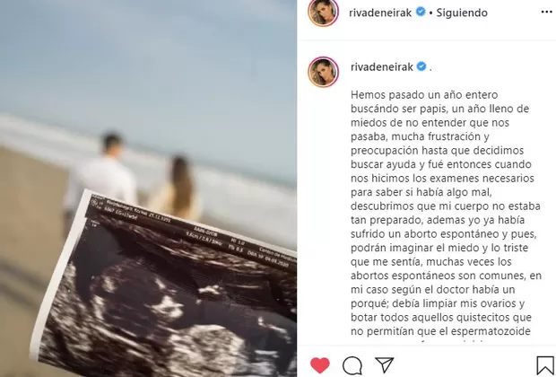
Task: Save post with bookmark icon
Action: 545,365
